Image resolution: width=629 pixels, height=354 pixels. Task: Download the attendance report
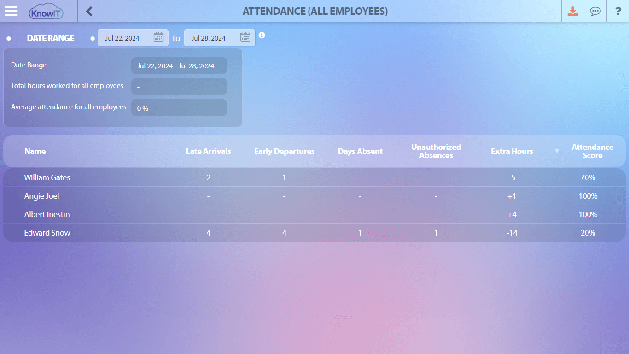pos(573,11)
